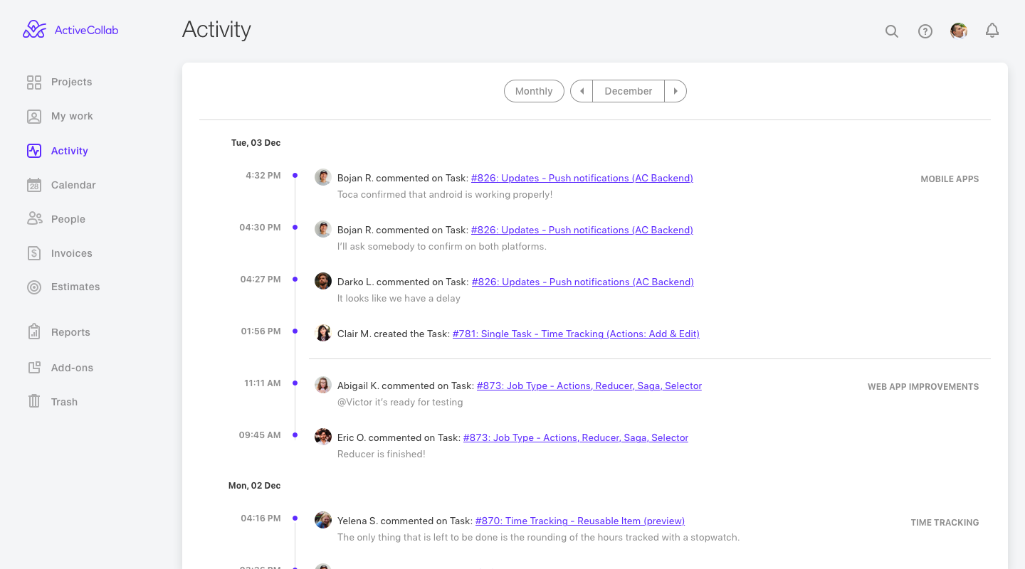Screen dimensions: 1025x569
Task: Open the notifications bell icon
Action: 992,31
